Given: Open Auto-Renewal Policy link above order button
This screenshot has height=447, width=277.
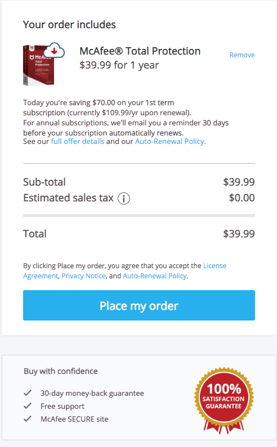Looking at the screenshot, I should coord(155,276).
